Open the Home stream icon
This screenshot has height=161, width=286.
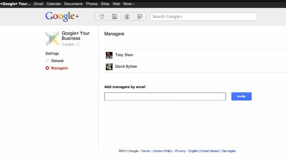point(102,17)
